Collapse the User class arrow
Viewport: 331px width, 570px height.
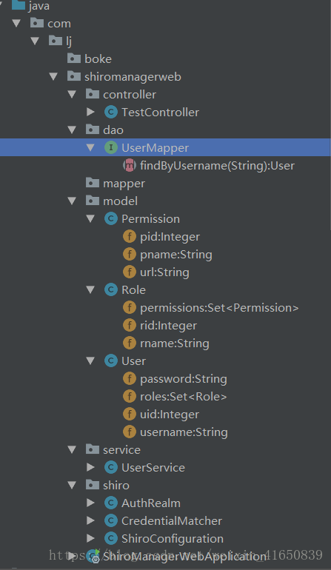click(90, 361)
